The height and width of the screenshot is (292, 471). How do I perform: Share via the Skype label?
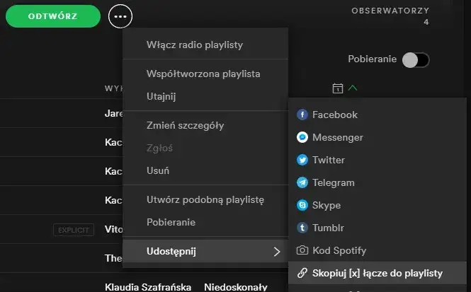click(327, 205)
